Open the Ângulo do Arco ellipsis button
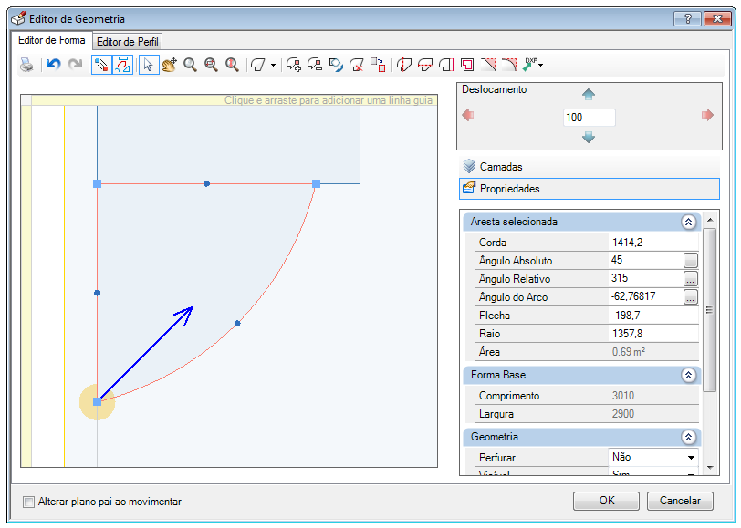The height and width of the screenshot is (528, 741). tap(691, 297)
